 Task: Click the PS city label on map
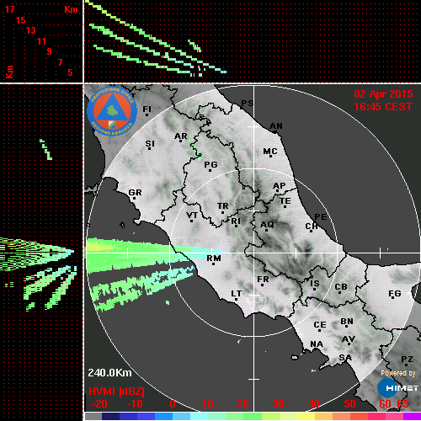(x=248, y=104)
